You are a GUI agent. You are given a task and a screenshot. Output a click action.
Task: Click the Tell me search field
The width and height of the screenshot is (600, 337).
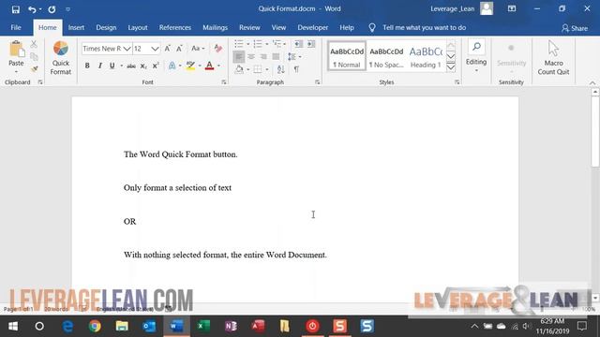click(x=424, y=27)
